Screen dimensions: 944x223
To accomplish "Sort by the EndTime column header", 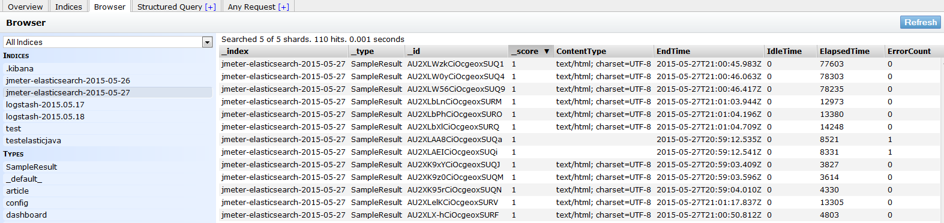I will (709, 51).
